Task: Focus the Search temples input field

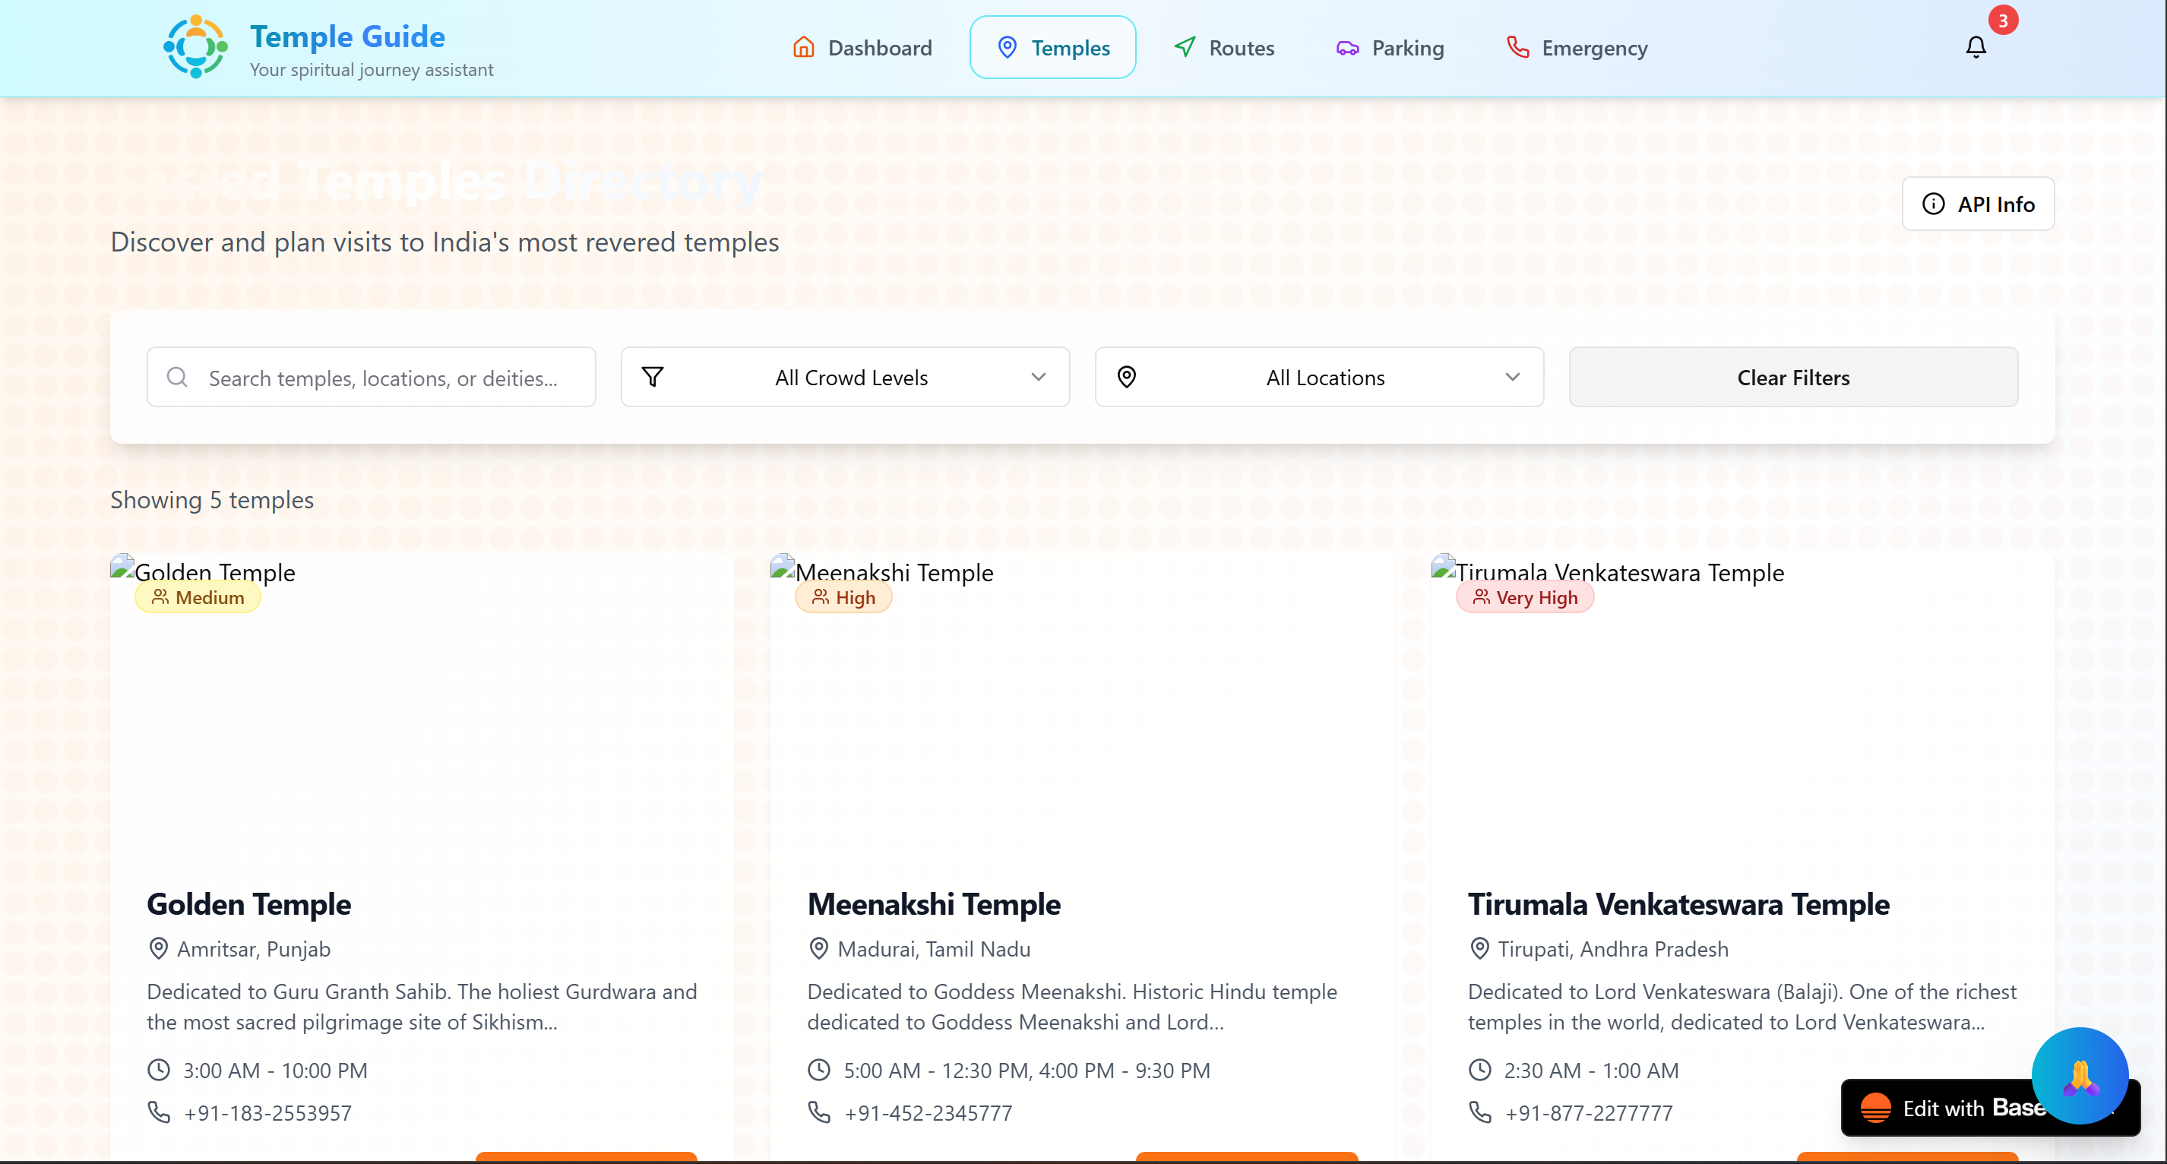Action: 383,378
